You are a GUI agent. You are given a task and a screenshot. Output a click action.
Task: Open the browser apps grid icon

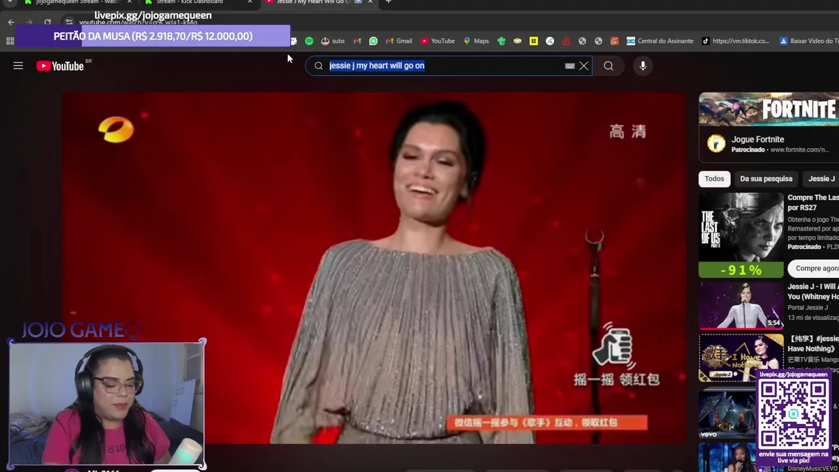pos(10,41)
